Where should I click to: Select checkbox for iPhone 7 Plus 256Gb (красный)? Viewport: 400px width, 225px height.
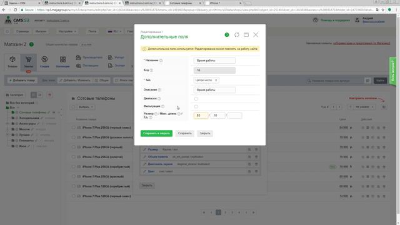(x=74, y=176)
